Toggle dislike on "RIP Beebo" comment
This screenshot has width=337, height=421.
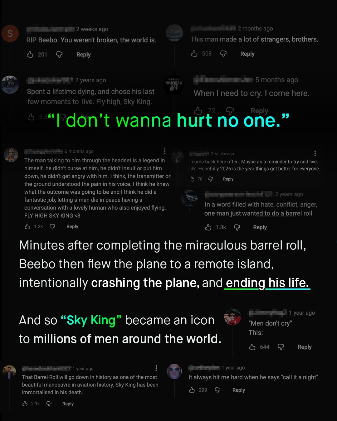[59, 54]
